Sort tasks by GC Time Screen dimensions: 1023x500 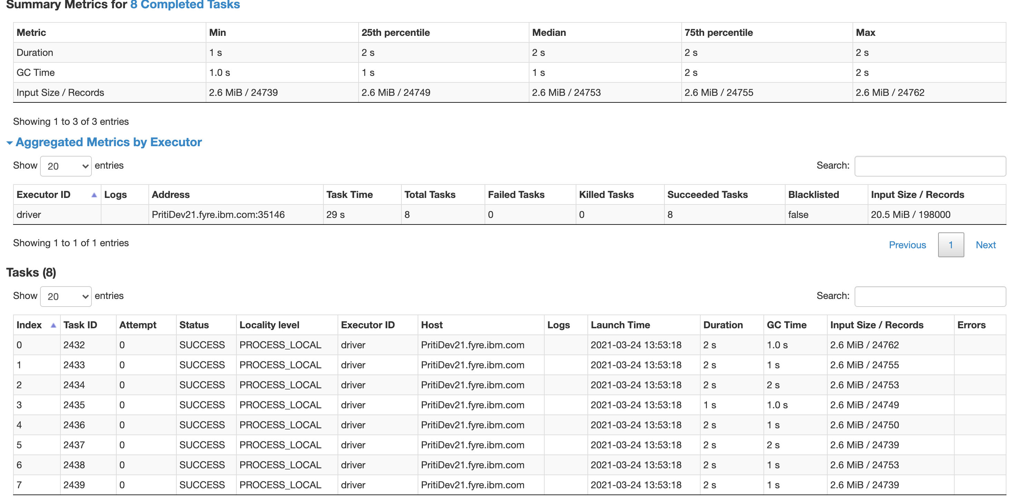click(x=786, y=324)
